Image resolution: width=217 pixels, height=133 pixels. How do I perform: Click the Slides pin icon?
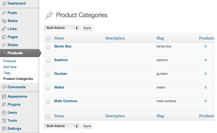click(4, 45)
